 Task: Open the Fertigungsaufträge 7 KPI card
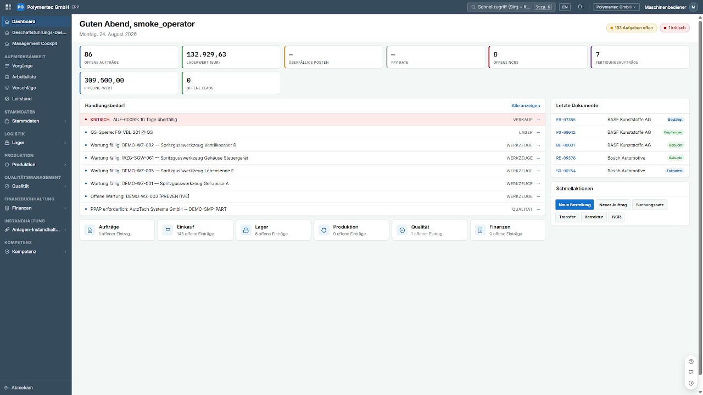(640, 57)
